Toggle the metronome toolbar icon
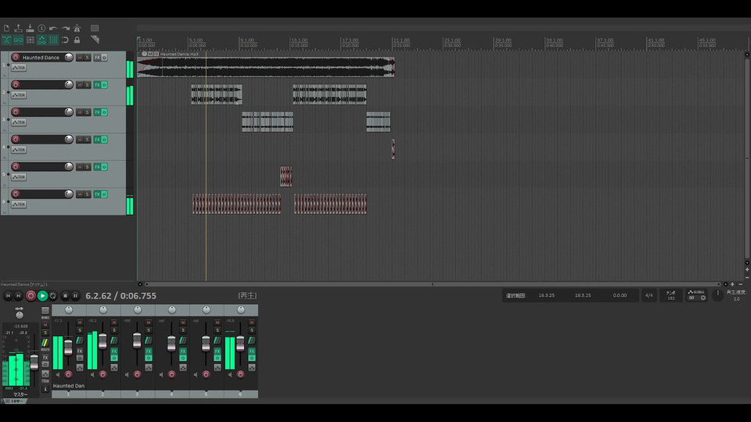This screenshot has height=422, width=751. [x=77, y=28]
